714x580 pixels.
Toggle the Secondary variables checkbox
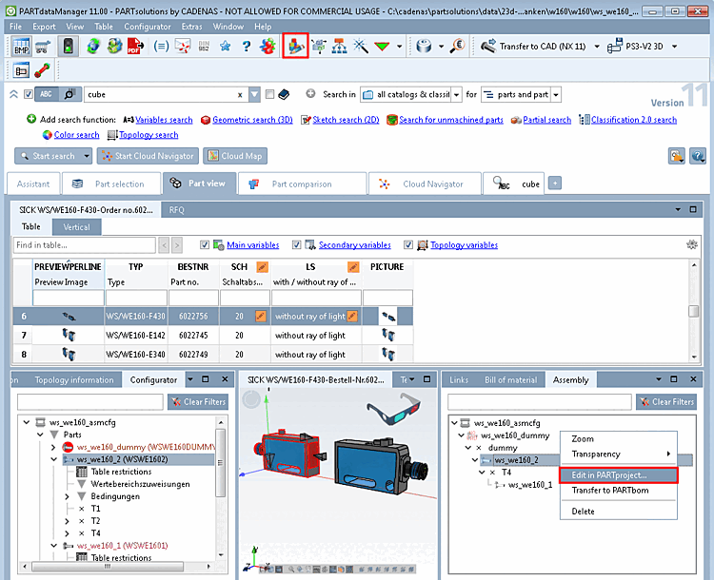click(x=296, y=244)
